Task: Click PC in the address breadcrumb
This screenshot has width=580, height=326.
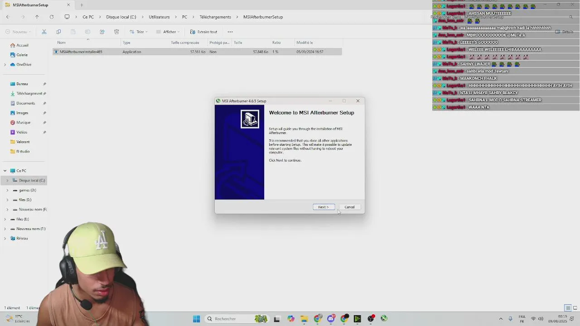Action: tap(184, 17)
